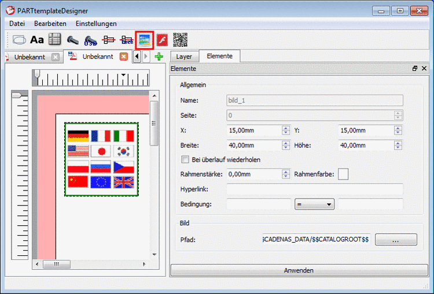Select the Aa text tool
Image resolution: width=434 pixels, height=294 pixels.
(37, 40)
